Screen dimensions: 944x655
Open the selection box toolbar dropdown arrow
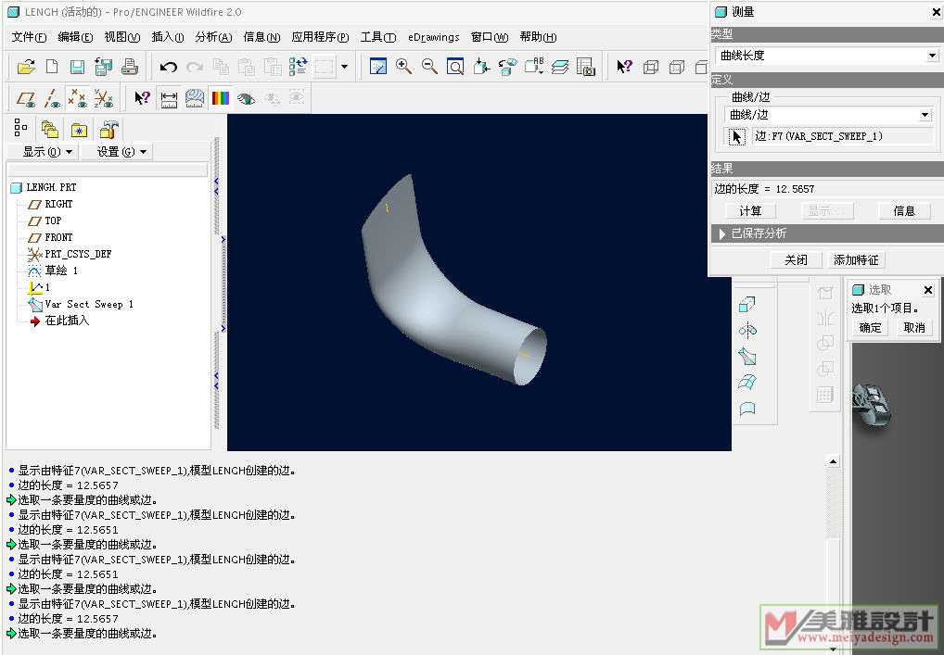click(344, 66)
